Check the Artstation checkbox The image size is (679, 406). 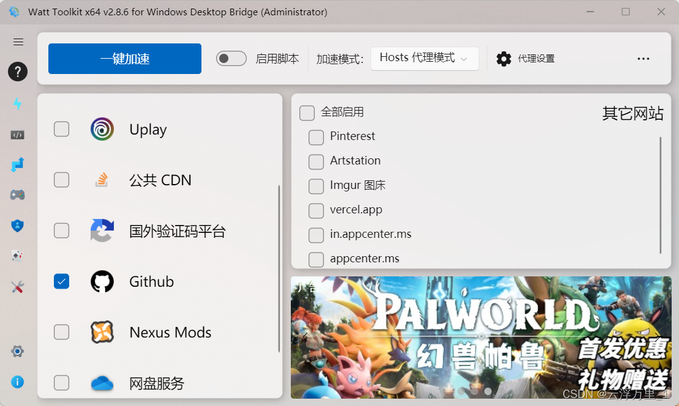(x=316, y=162)
